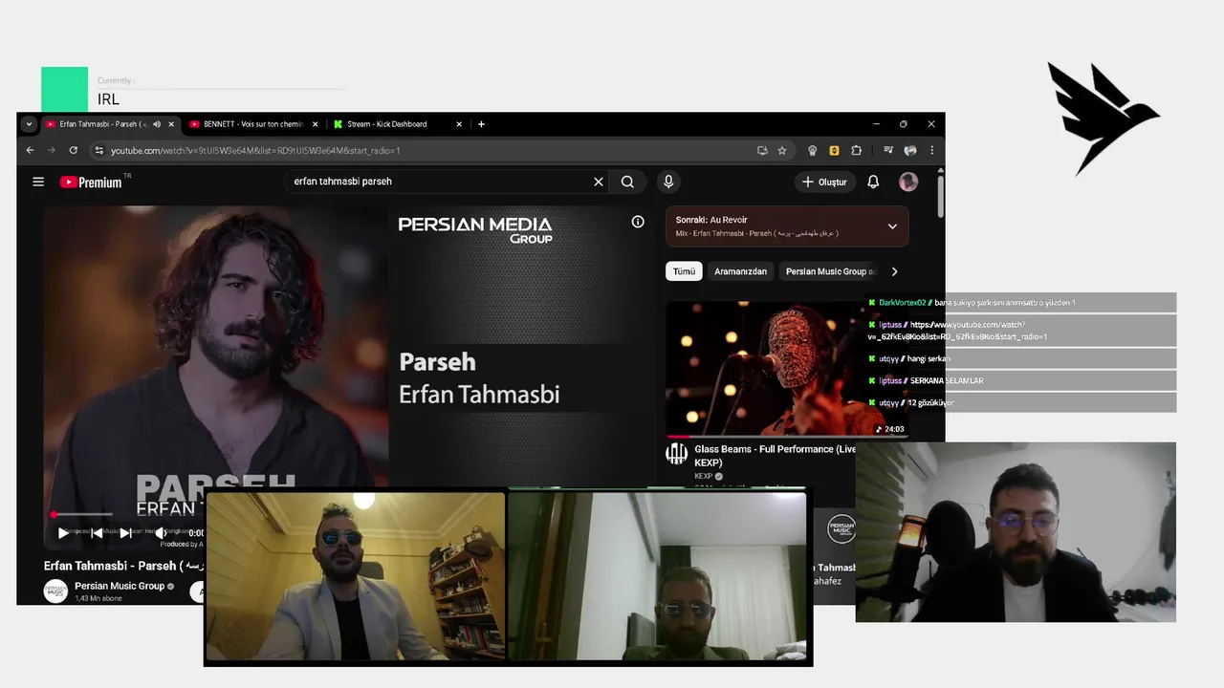Toggle the player volume icon

[x=160, y=533]
